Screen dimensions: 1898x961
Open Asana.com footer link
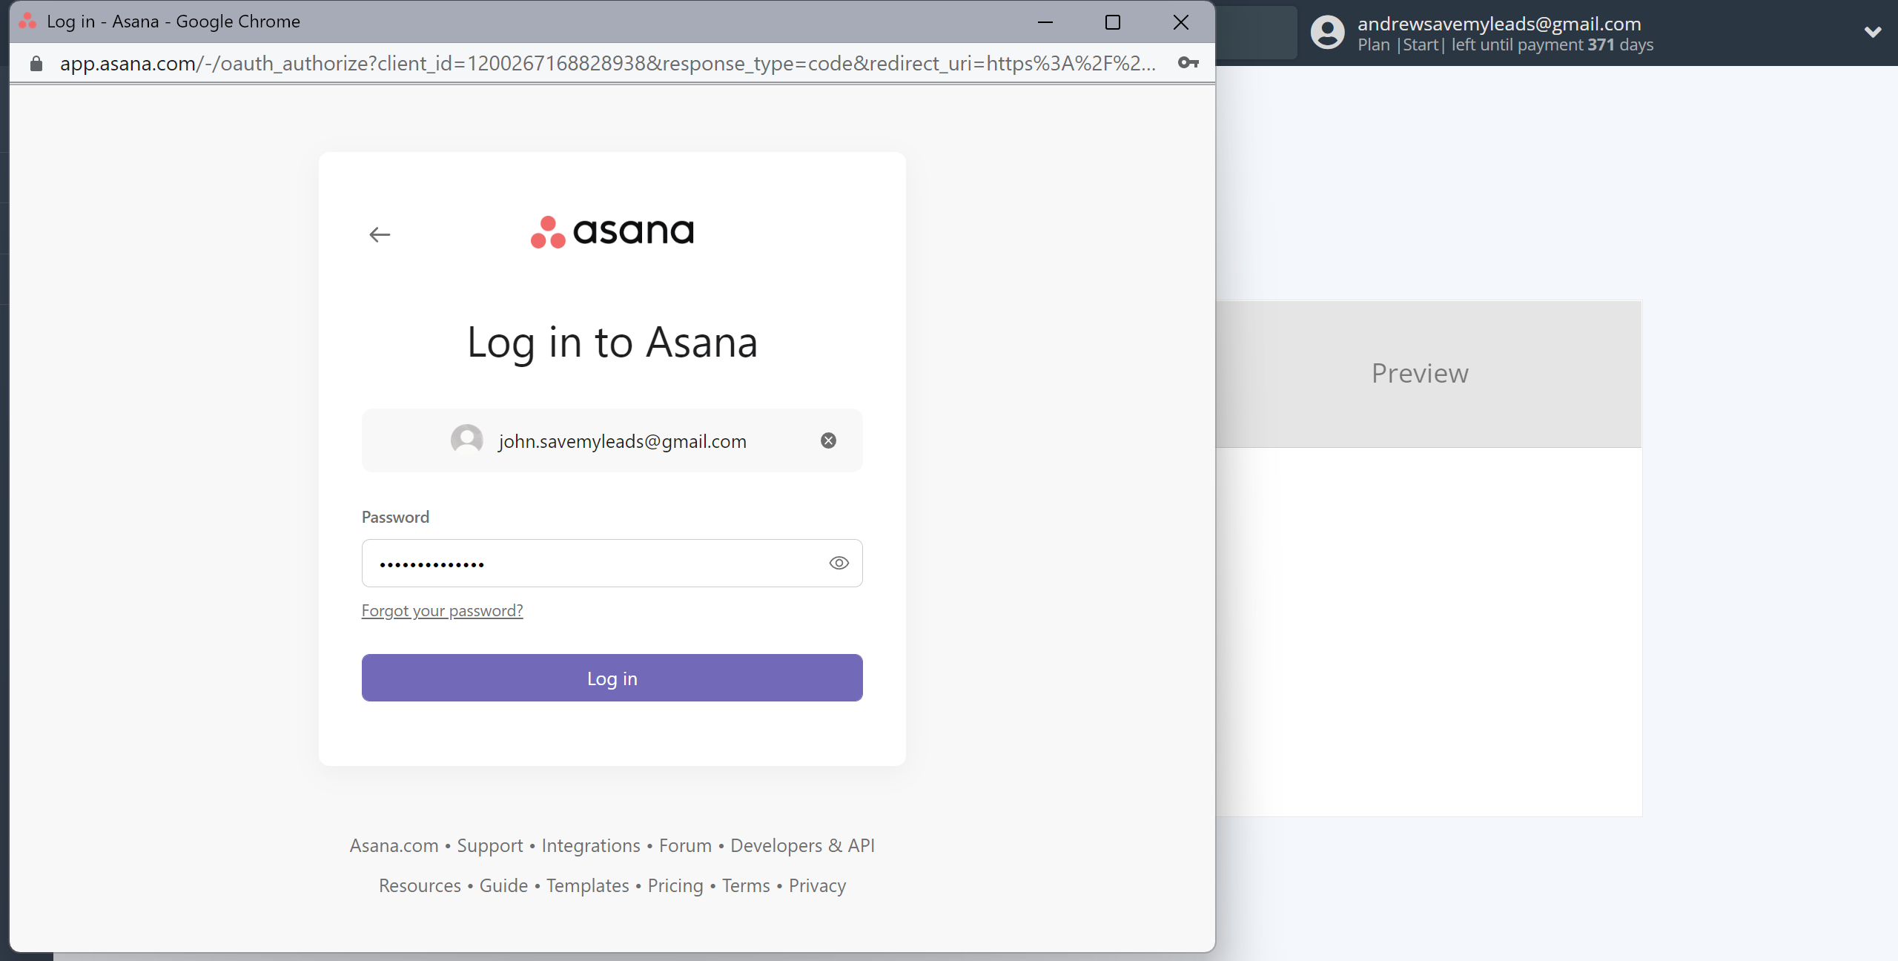tap(394, 846)
